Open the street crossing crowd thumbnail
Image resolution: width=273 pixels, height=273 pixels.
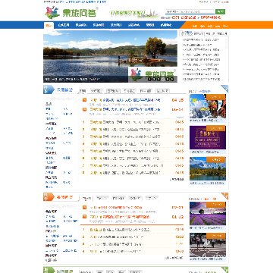click(208, 245)
